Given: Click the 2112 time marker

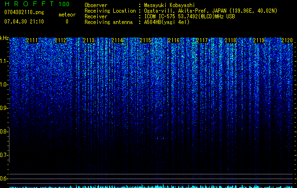Looking at the screenshot, I should coord(60,40).
